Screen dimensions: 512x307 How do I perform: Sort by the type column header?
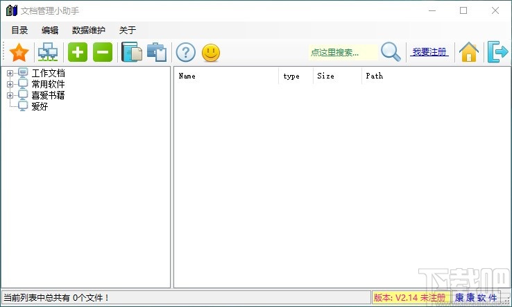(x=296, y=76)
